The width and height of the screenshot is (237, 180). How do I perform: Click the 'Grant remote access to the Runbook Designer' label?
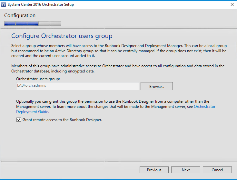[62, 120]
